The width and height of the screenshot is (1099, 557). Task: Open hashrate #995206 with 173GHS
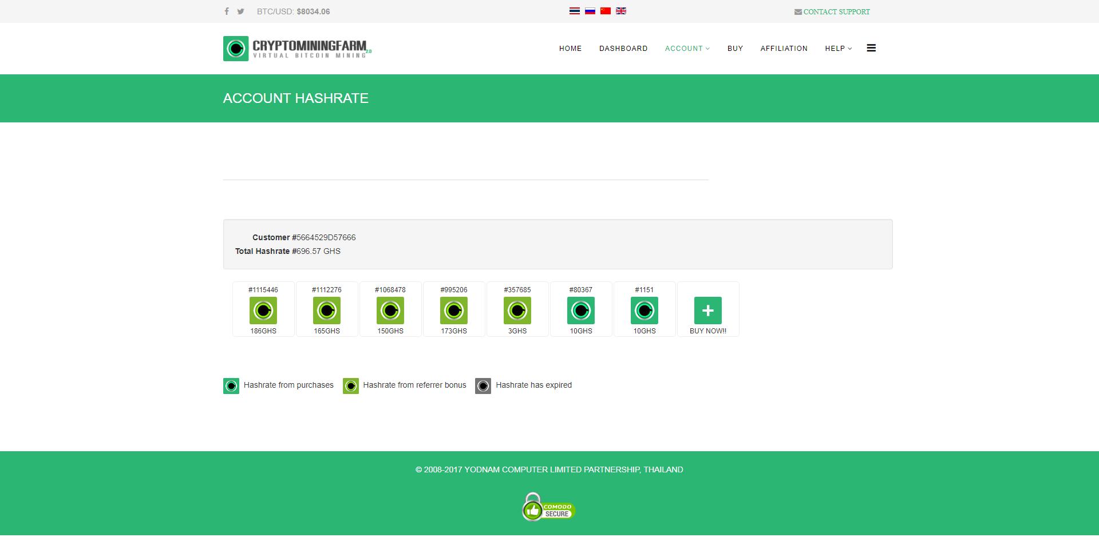point(454,311)
